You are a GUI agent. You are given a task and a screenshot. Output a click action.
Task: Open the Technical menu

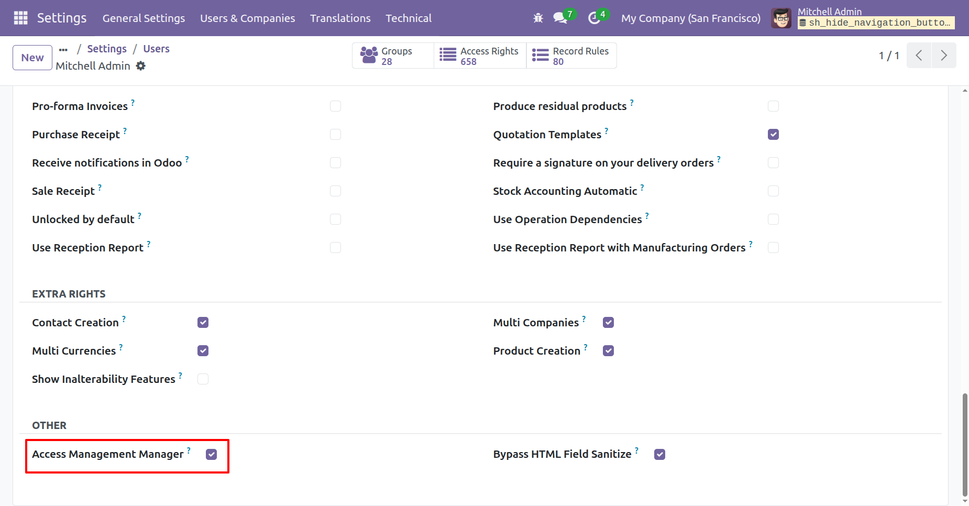(409, 18)
